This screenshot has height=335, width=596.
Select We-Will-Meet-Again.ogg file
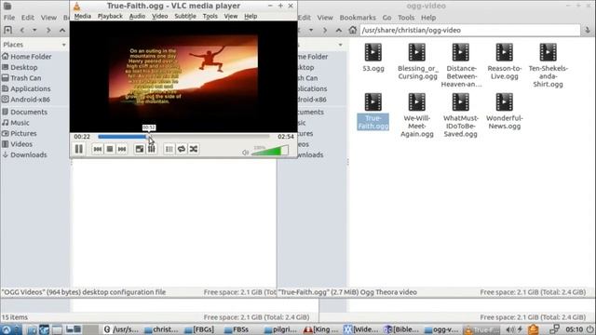(417, 115)
